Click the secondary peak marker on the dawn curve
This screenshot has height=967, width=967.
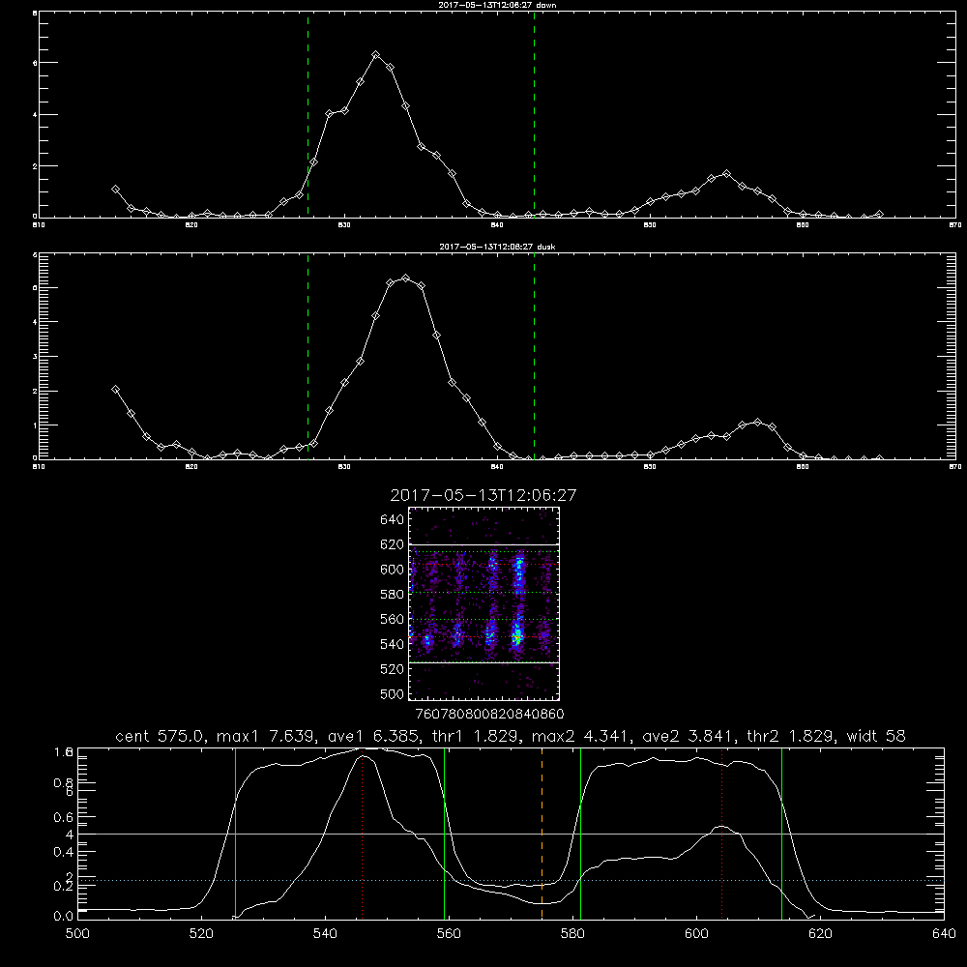(726, 174)
